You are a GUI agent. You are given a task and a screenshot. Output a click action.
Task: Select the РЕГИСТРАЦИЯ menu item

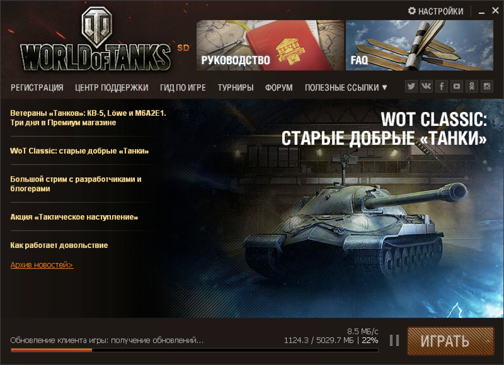point(37,88)
